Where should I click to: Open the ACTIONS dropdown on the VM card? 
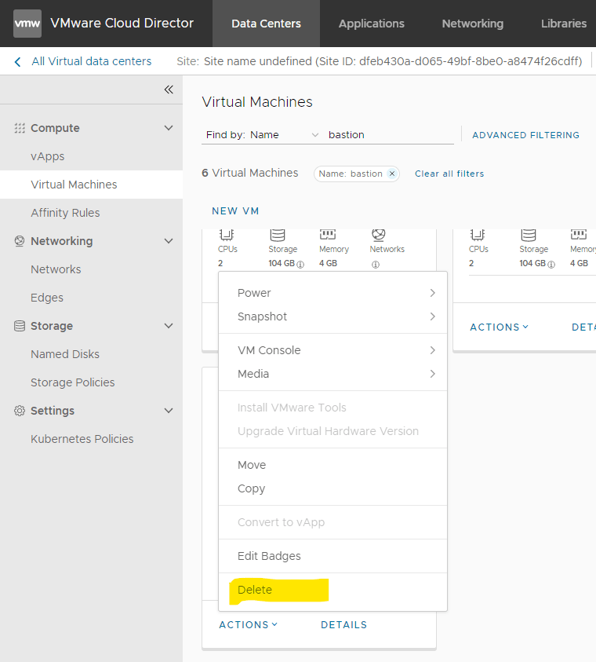tap(249, 624)
